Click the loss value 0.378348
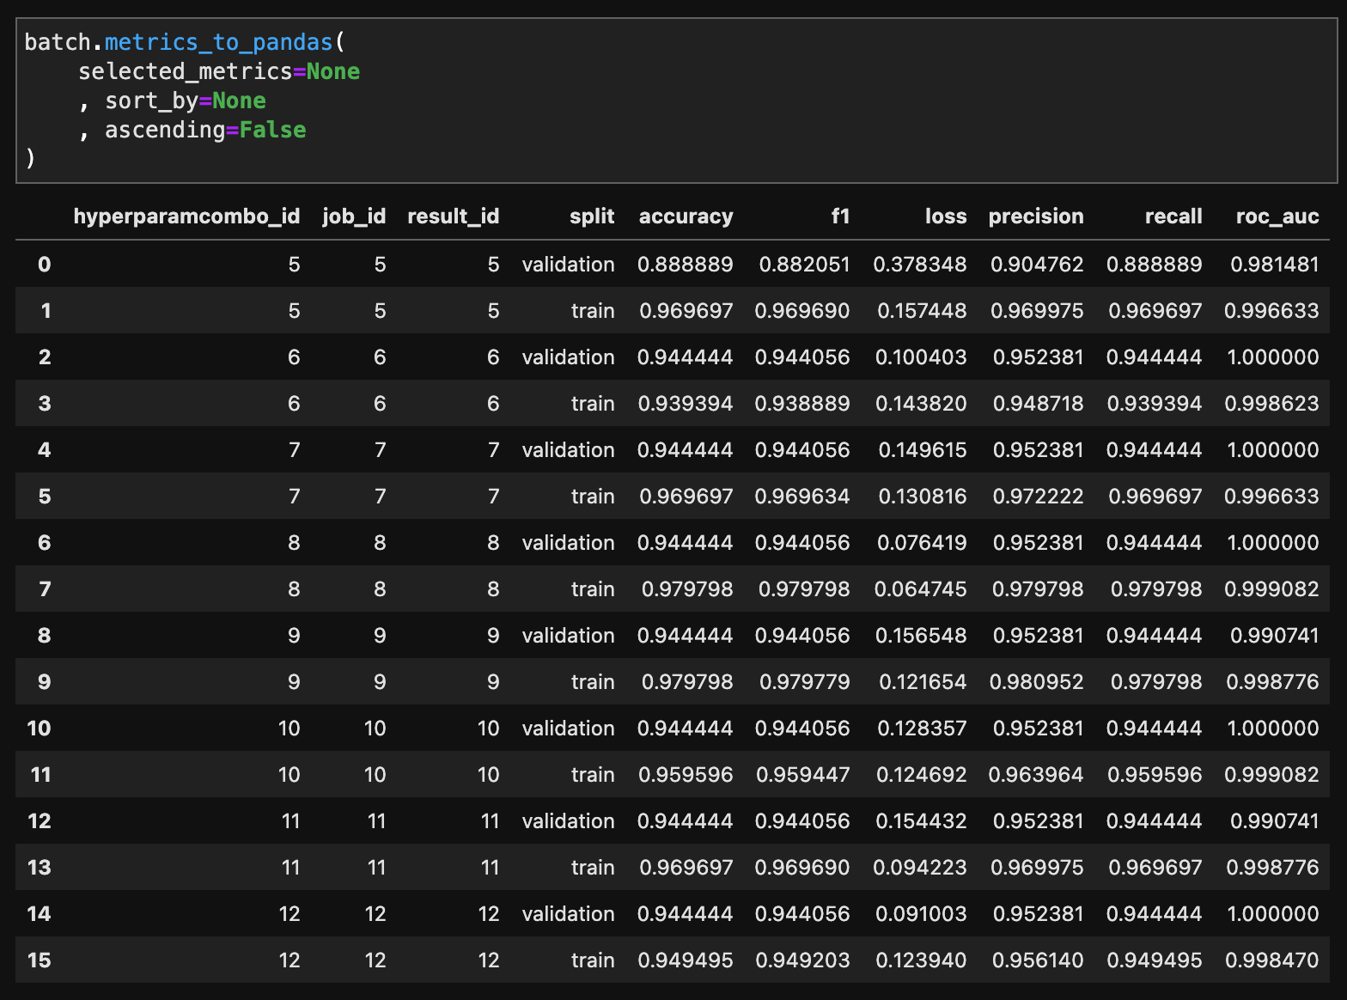The image size is (1347, 1000). click(x=919, y=265)
